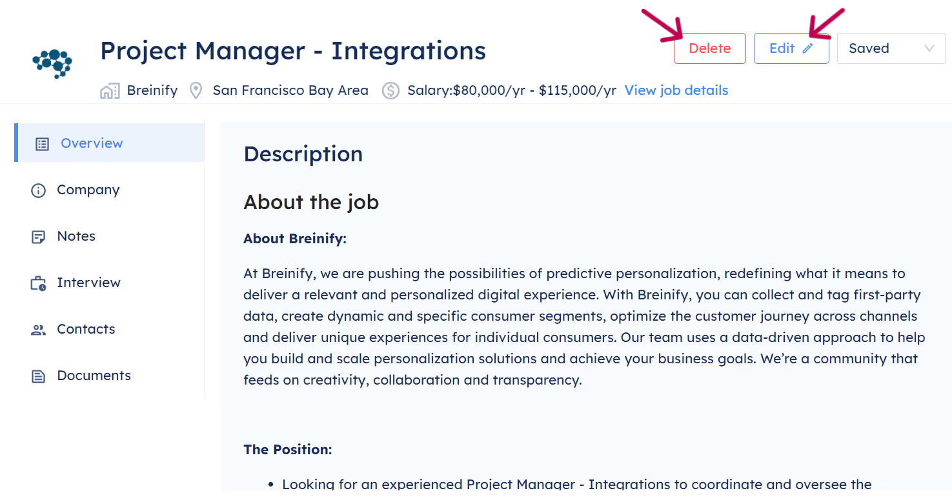This screenshot has height=502, width=952.
Task: Click the Project Manager - Integrations title
Action: [292, 51]
